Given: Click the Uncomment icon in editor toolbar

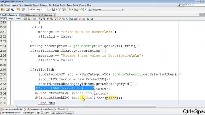Looking at the screenshot, I should (92, 19).
